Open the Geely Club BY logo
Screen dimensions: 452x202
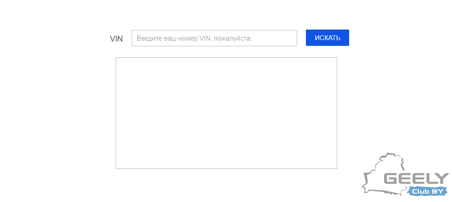tap(406, 175)
